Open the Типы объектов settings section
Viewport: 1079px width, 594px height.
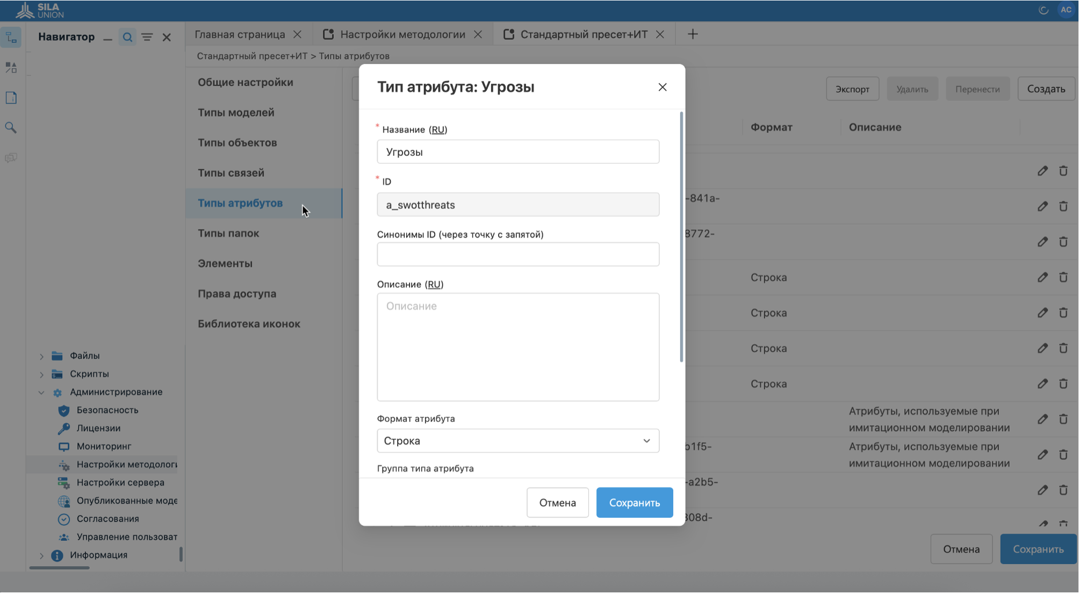coord(237,143)
